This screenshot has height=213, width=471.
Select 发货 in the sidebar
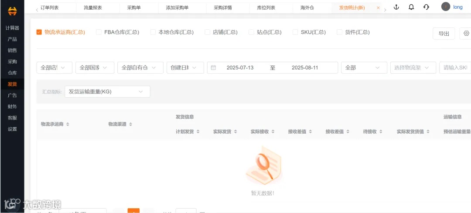click(x=12, y=84)
